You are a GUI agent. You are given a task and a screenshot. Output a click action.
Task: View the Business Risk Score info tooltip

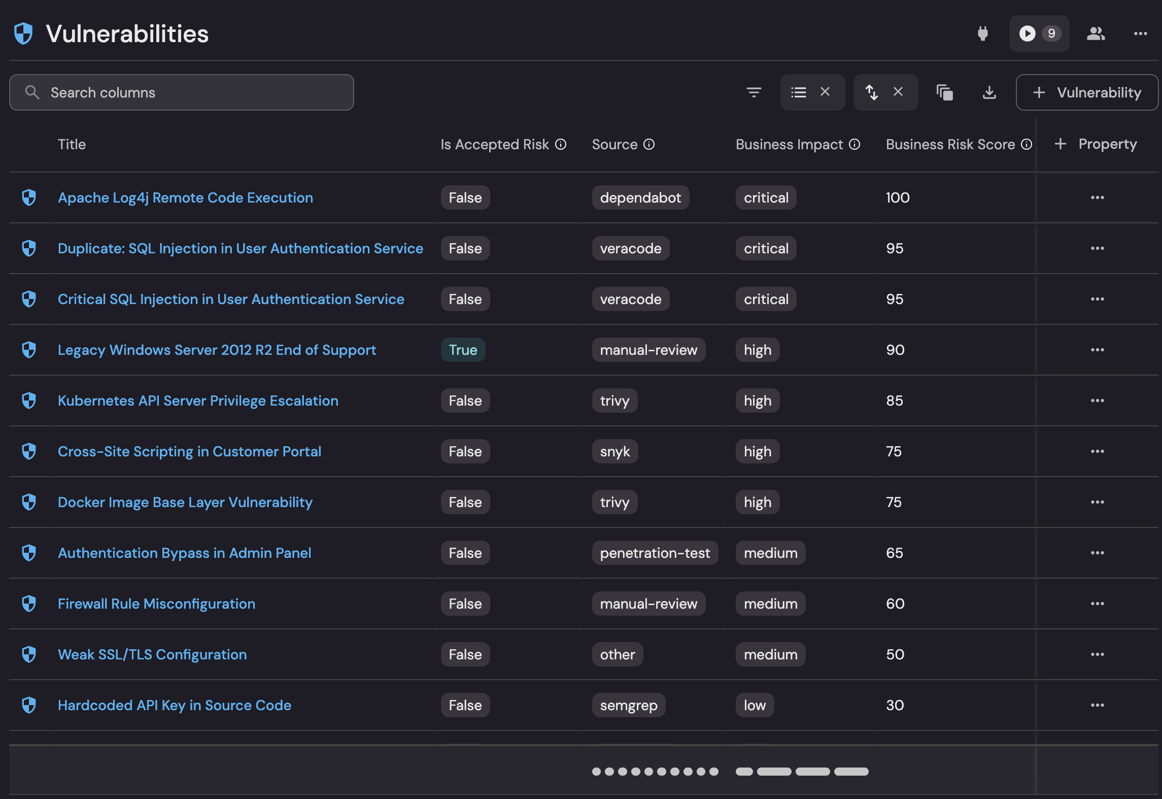pos(1026,144)
